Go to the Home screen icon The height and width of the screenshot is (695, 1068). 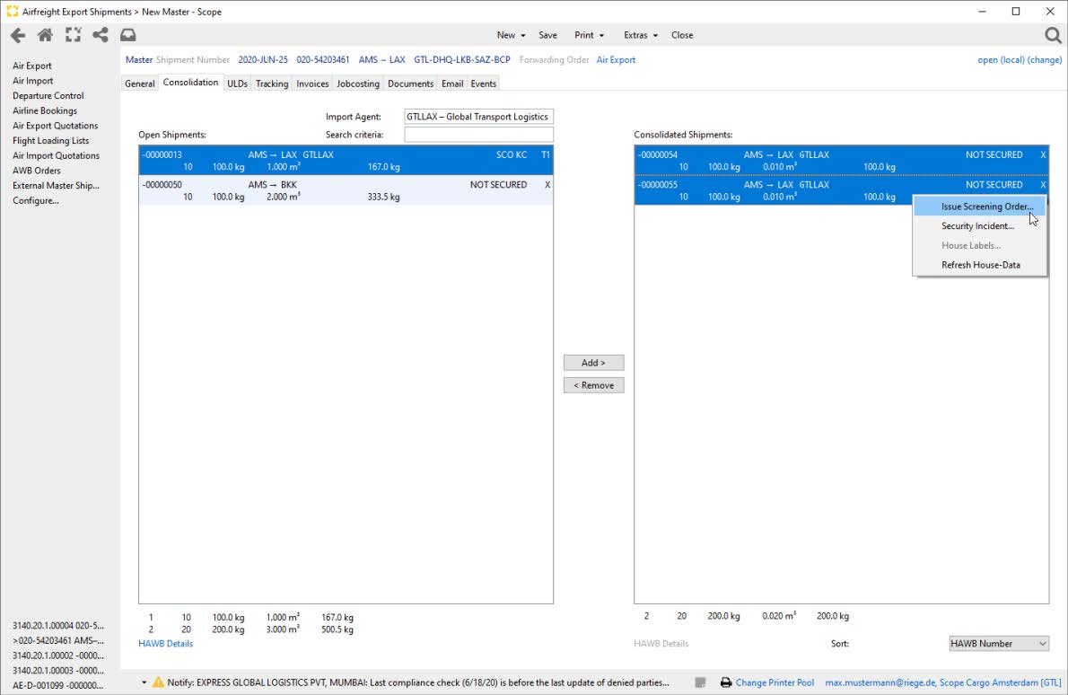point(45,35)
